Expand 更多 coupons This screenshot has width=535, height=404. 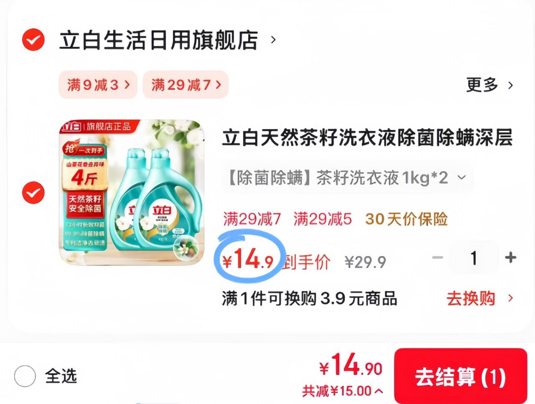pos(489,85)
